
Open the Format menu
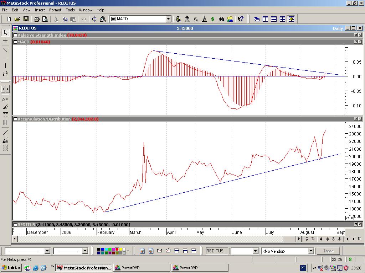point(55,10)
